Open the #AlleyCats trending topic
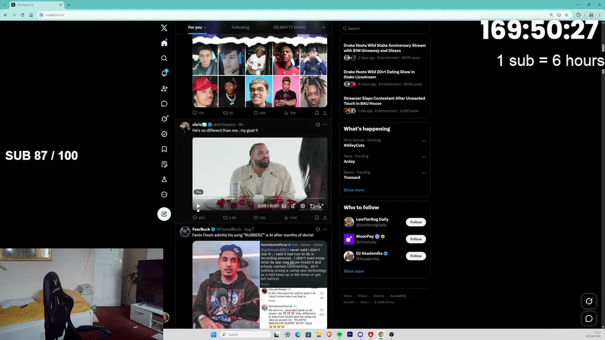This screenshot has width=605, height=340. 354,145
